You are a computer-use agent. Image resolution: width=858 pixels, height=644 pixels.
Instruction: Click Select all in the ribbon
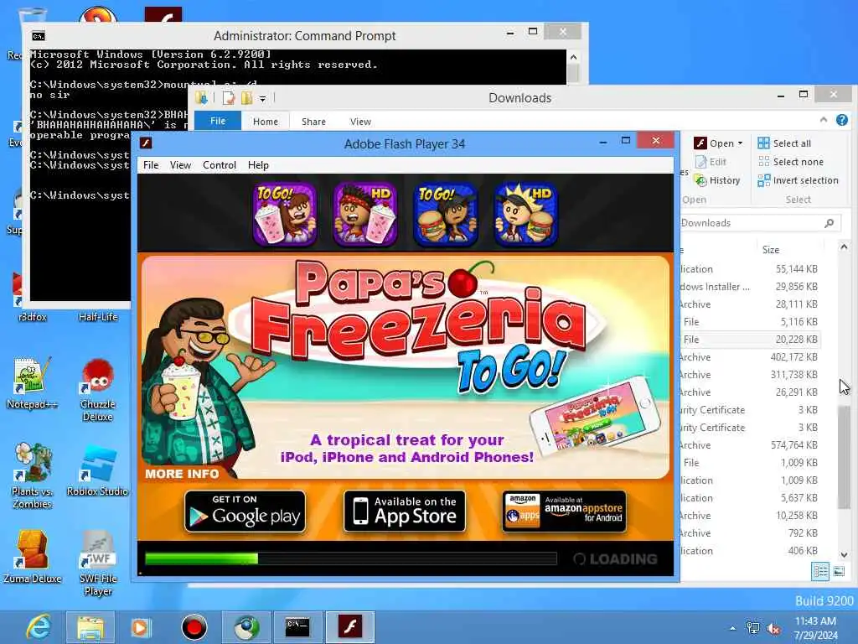(784, 143)
